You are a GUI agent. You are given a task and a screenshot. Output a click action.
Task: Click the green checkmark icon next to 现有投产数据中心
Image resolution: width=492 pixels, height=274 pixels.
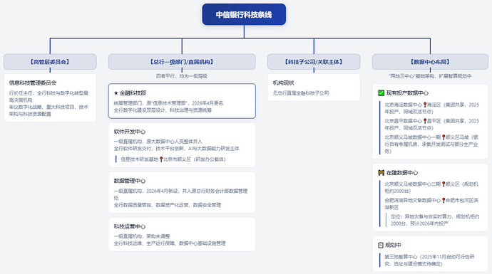381,93
